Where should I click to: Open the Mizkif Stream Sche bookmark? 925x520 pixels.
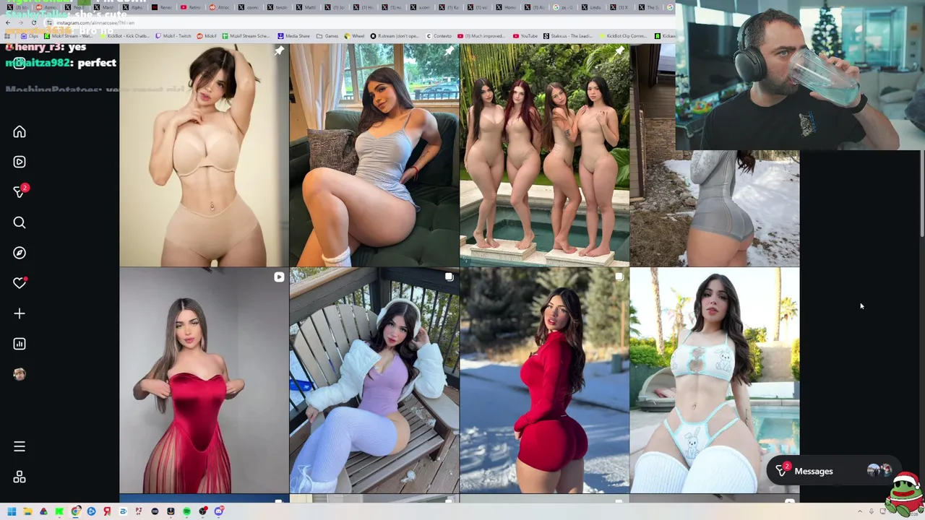[246, 36]
